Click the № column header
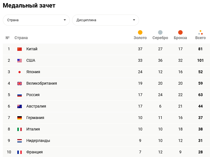 coord(8,38)
